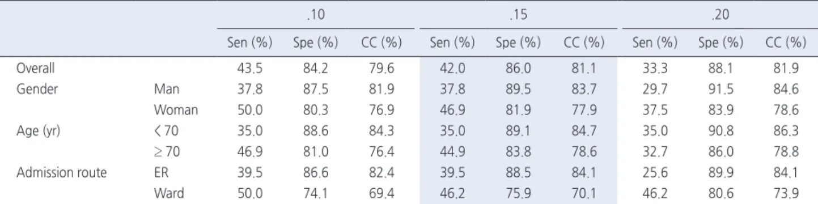The width and height of the screenshot is (818, 204).
Task: Click the Overall 43.5 sensitivity value
Action: click(247, 69)
